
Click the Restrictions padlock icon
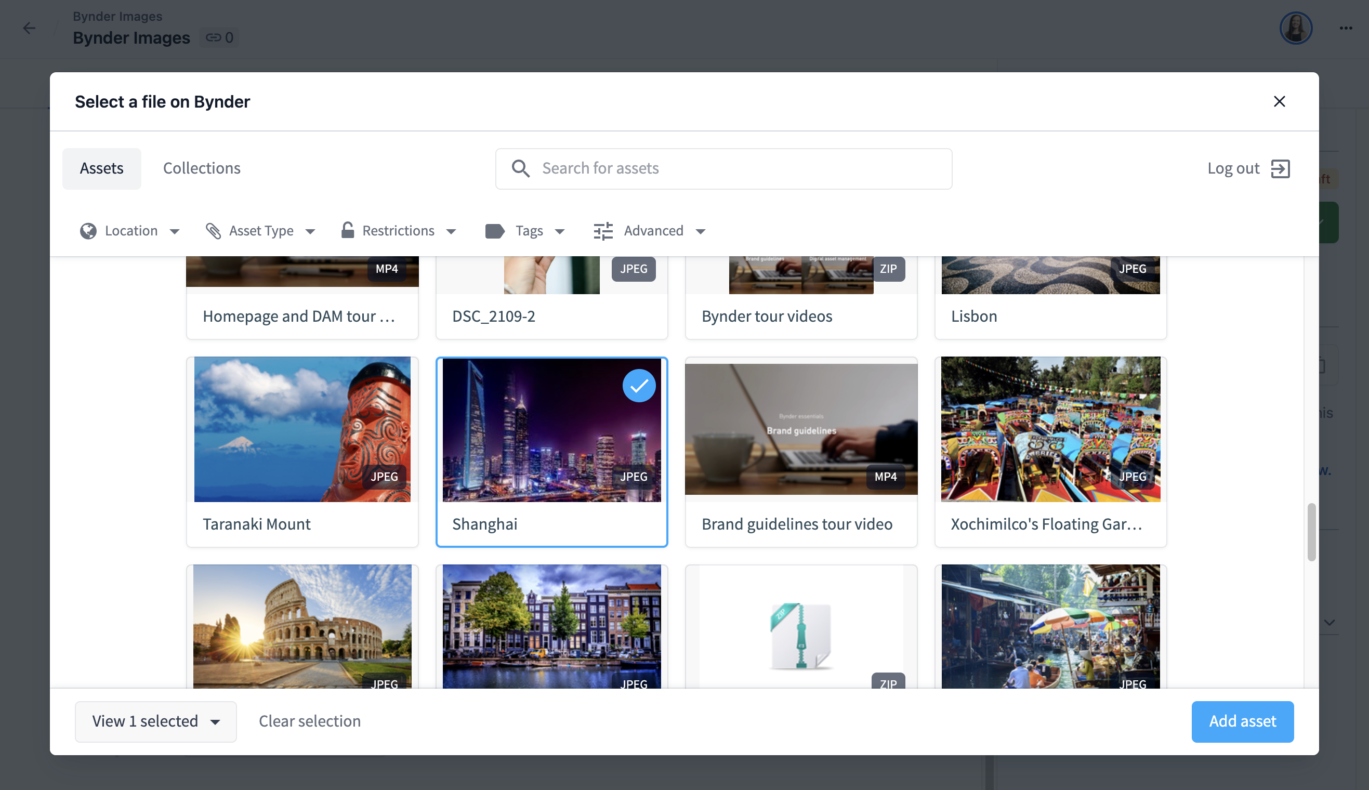pyautogui.click(x=347, y=230)
